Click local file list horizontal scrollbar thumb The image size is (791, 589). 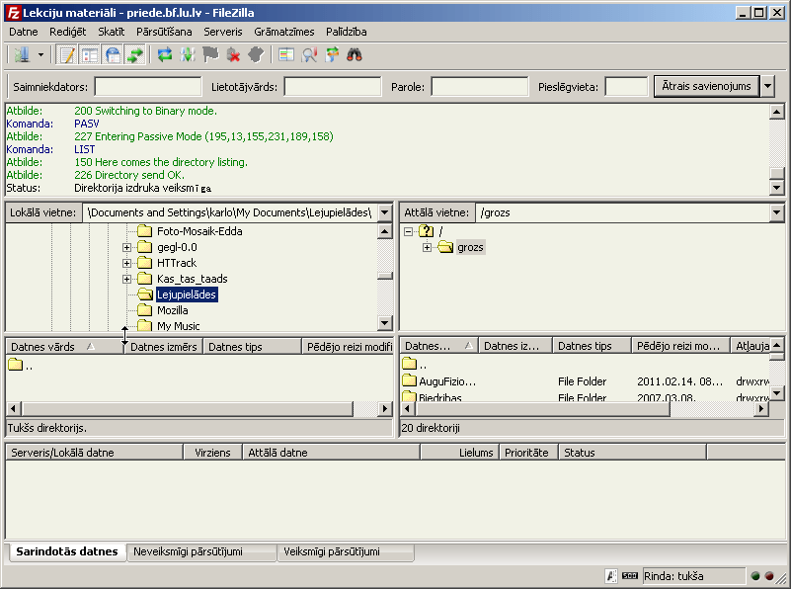pos(188,408)
